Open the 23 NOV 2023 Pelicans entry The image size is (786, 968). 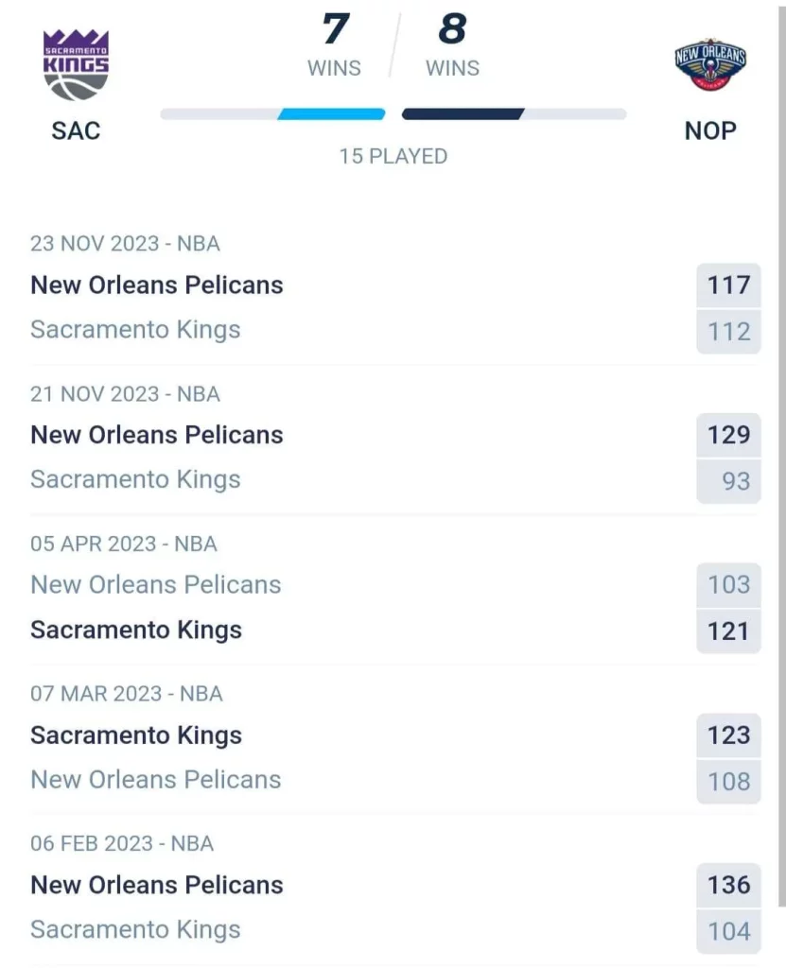157,285
